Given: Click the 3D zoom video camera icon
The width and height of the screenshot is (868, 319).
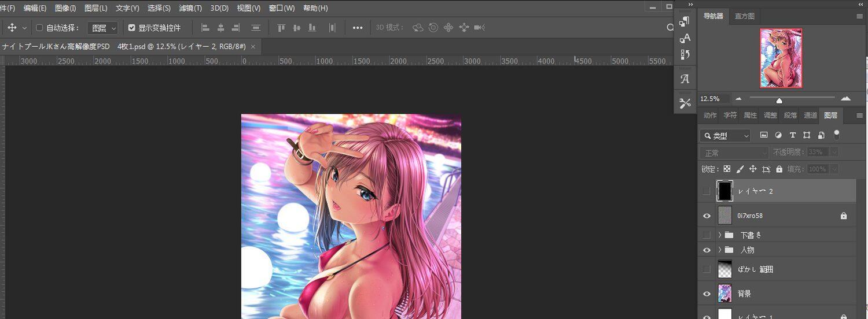Looking at the screenshot, I should [479, 28].
